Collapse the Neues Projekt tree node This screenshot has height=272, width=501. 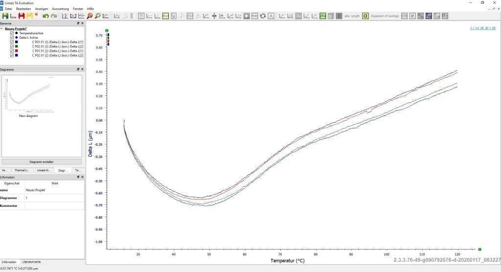[x=1, y=28]
